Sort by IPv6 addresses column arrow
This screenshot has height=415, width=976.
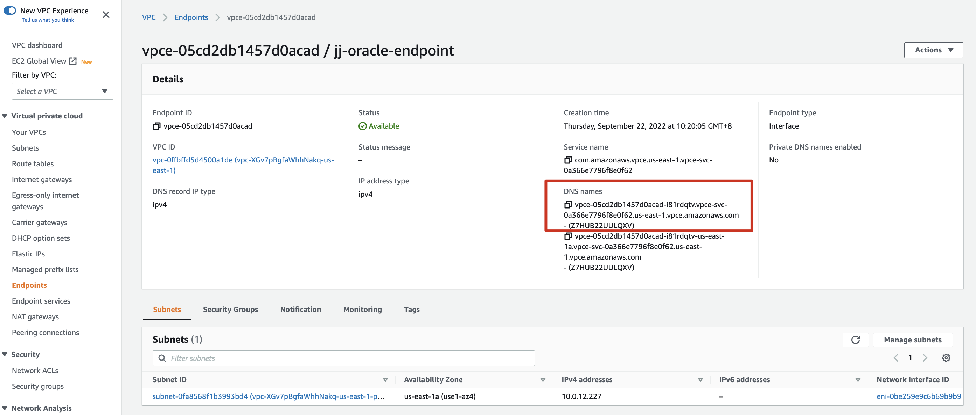point(858,380)
